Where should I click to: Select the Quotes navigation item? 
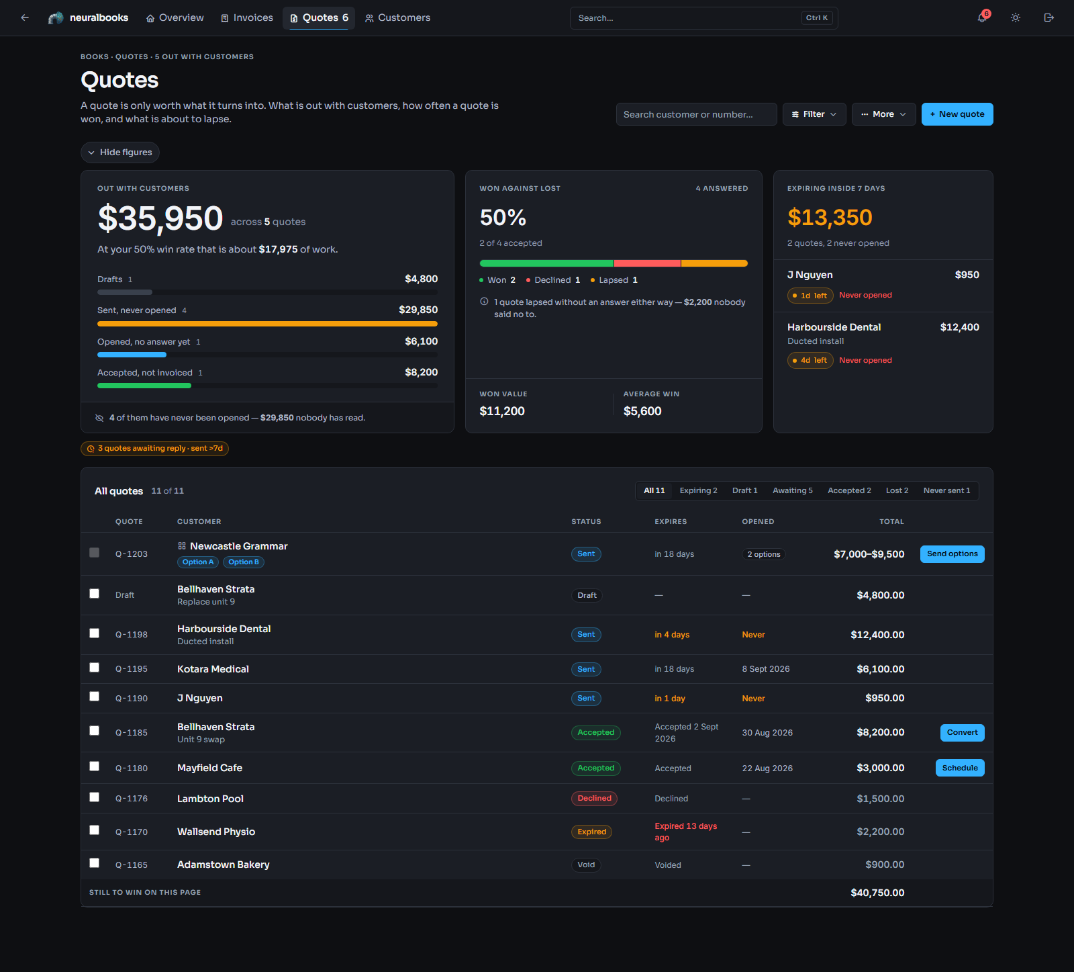click(319, 17)
